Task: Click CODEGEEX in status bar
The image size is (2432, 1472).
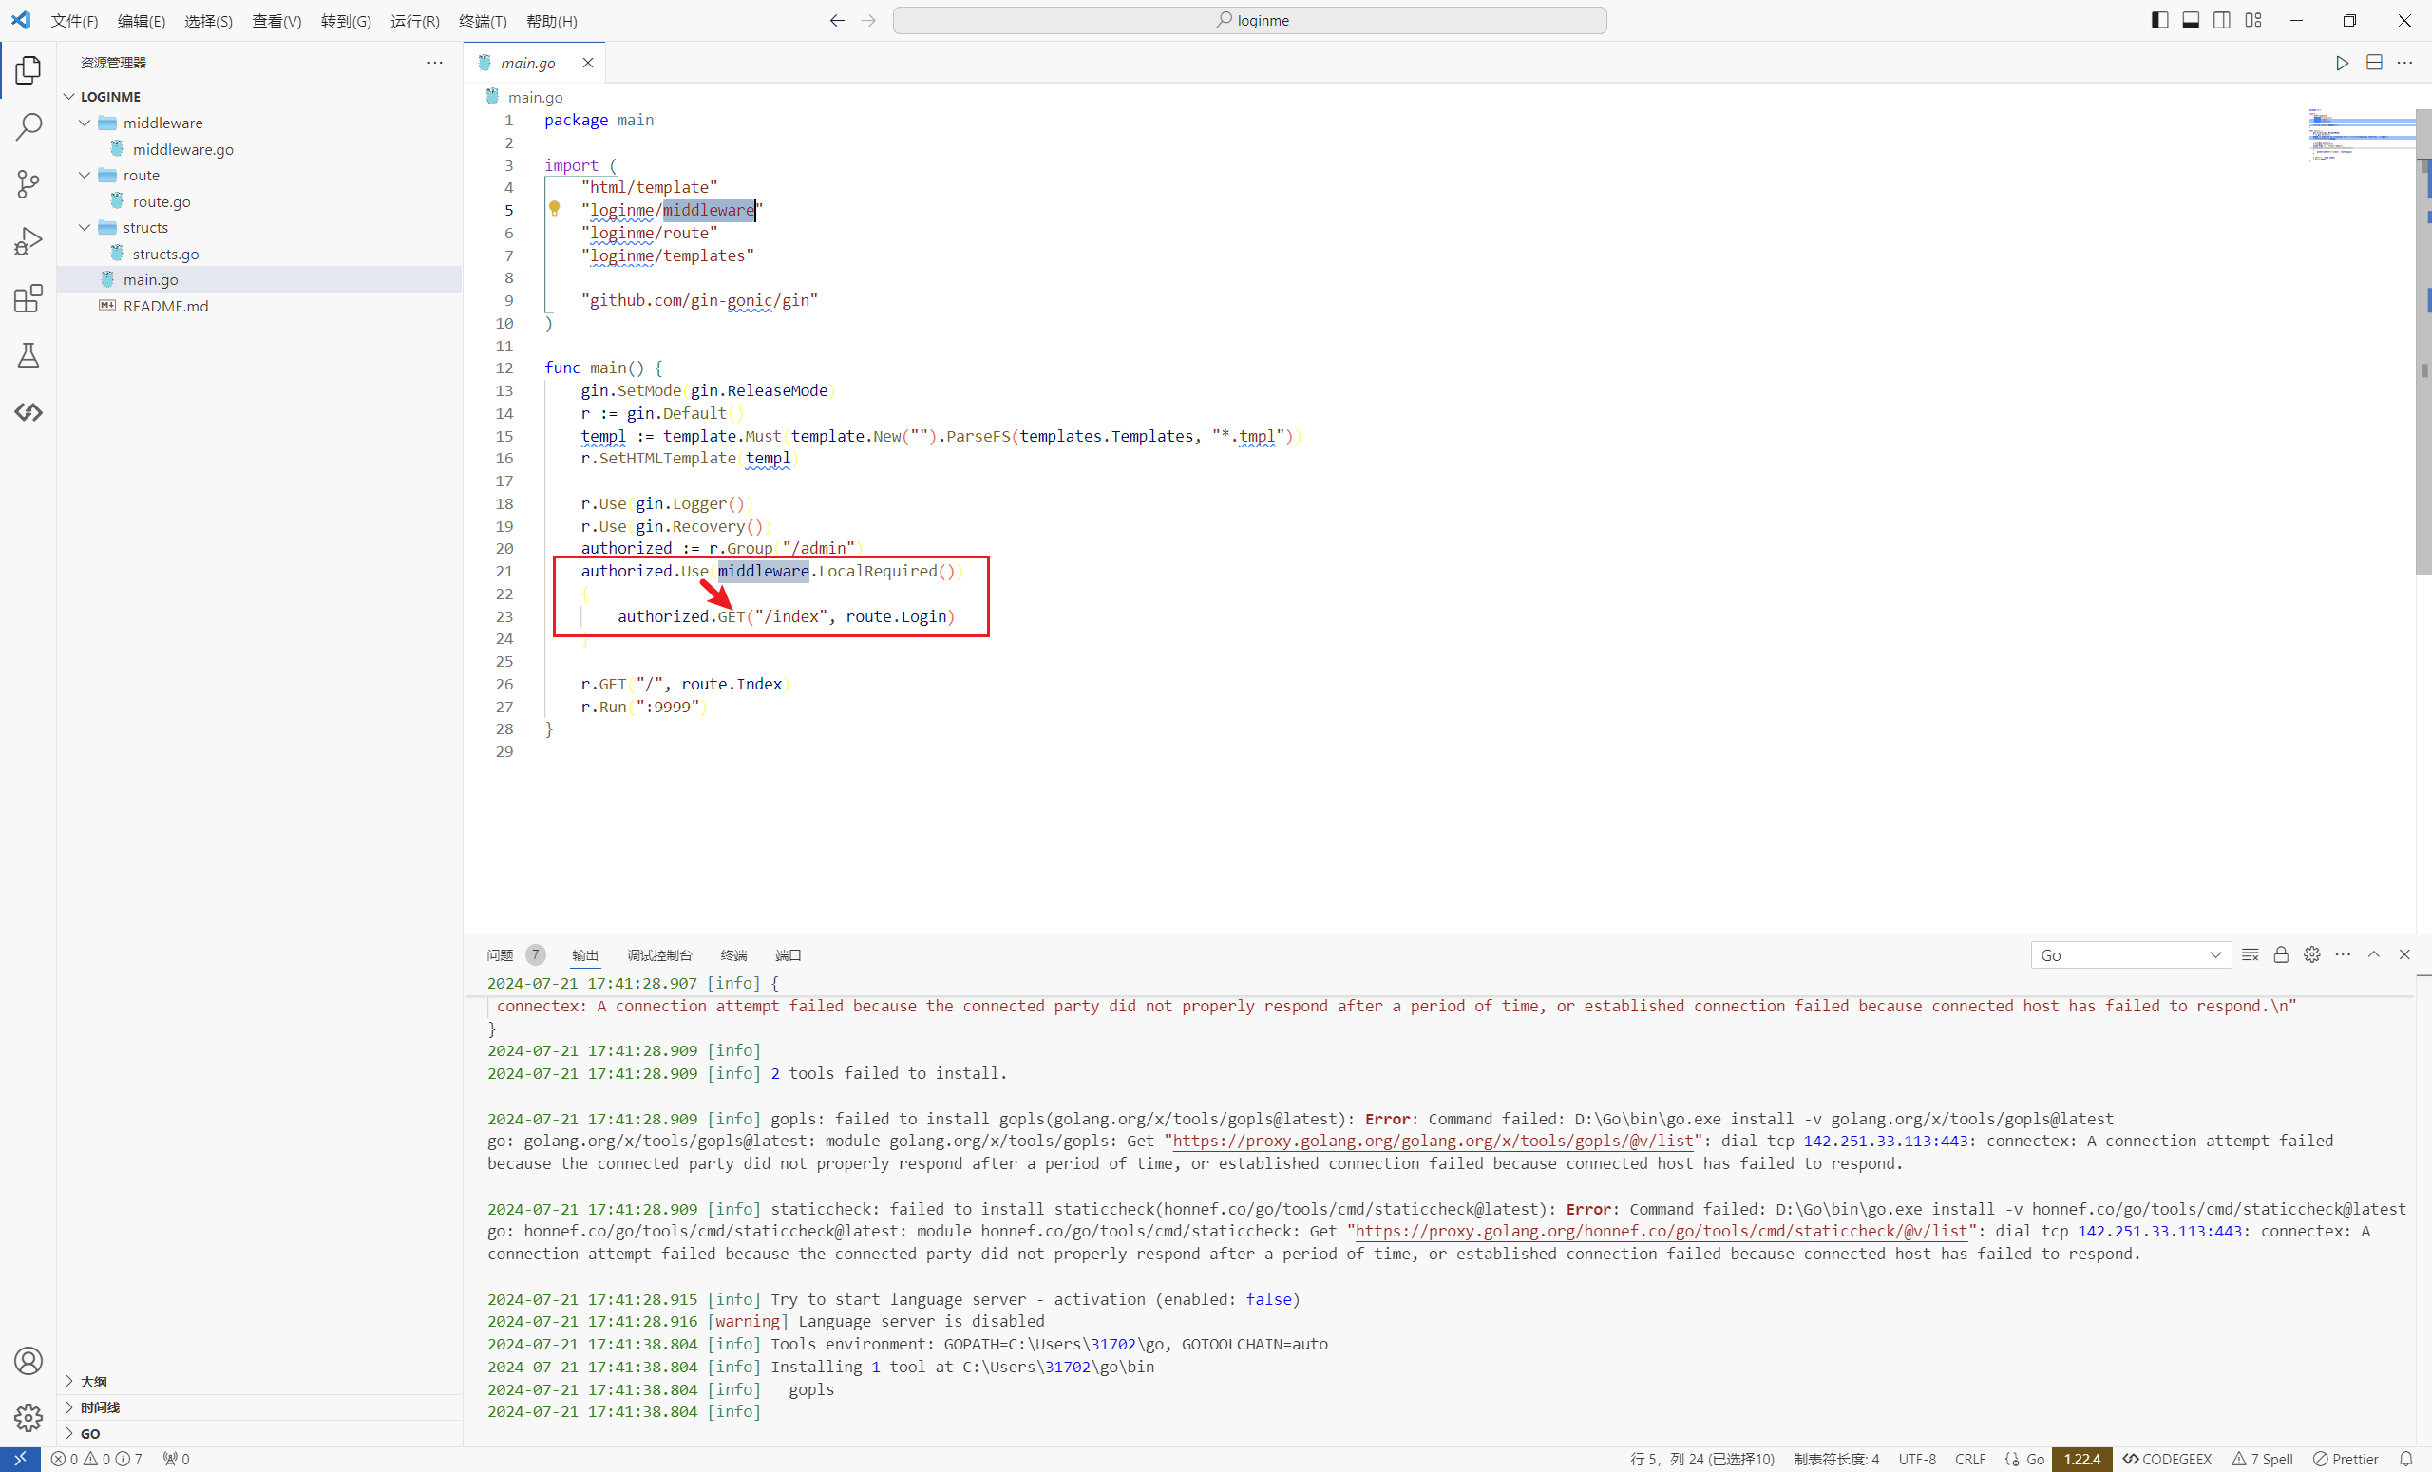Action: (x=2168, y=1459)
